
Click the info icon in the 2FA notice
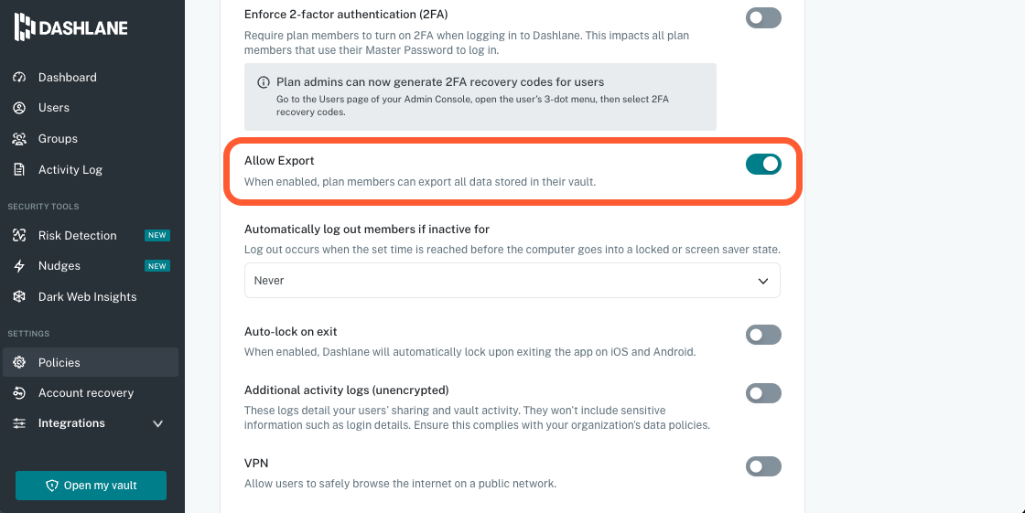point(264,82)
